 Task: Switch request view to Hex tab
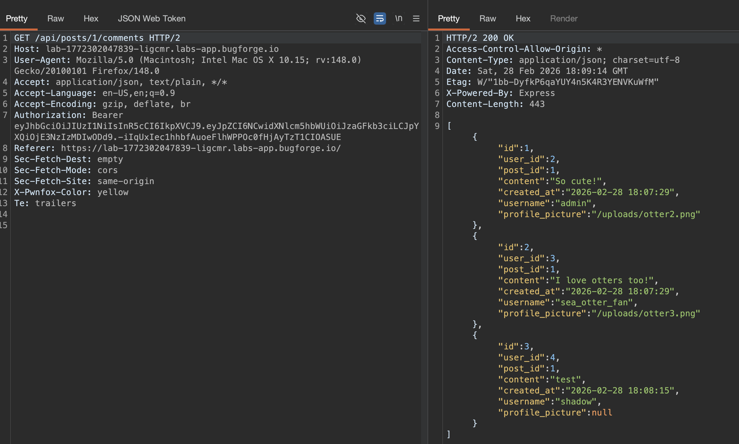pos(91,18)
